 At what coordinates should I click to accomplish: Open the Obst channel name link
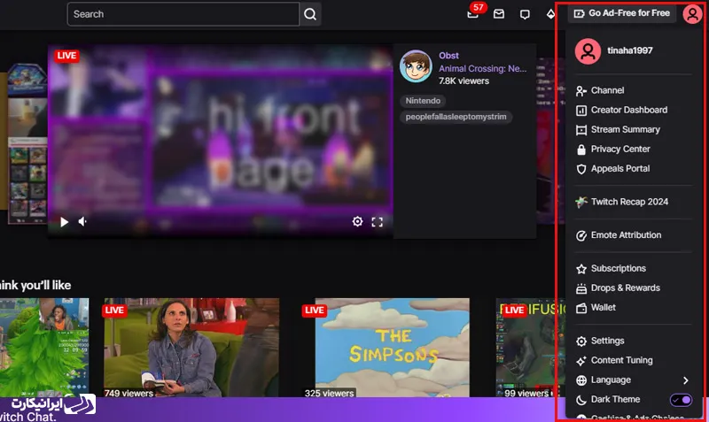point(448,56)
